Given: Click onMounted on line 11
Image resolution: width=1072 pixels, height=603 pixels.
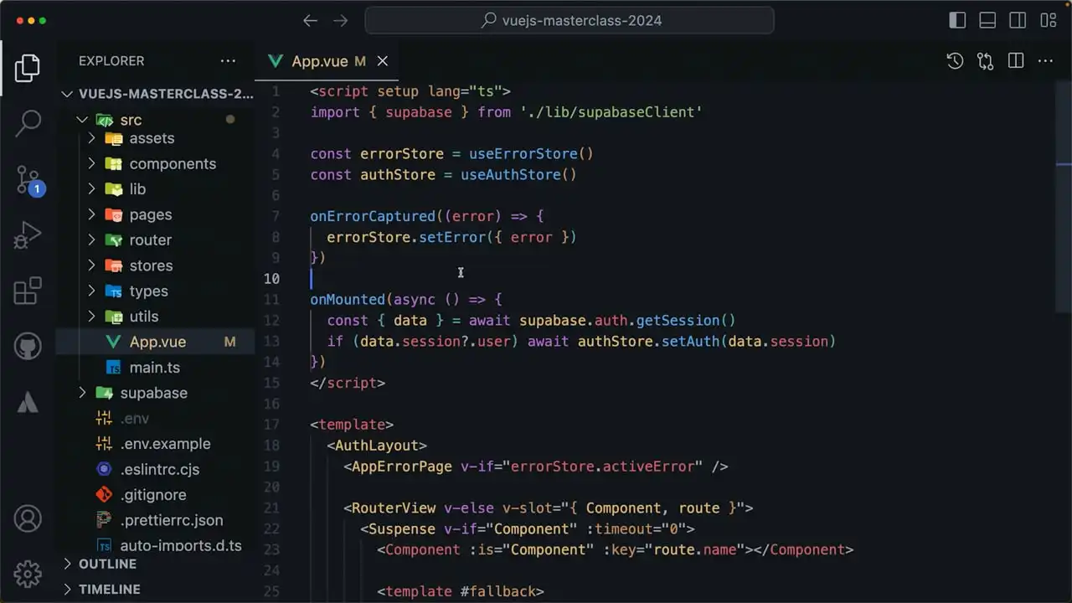Looking at the screenshot, I should pyautogui.click(x=348, y=300).
